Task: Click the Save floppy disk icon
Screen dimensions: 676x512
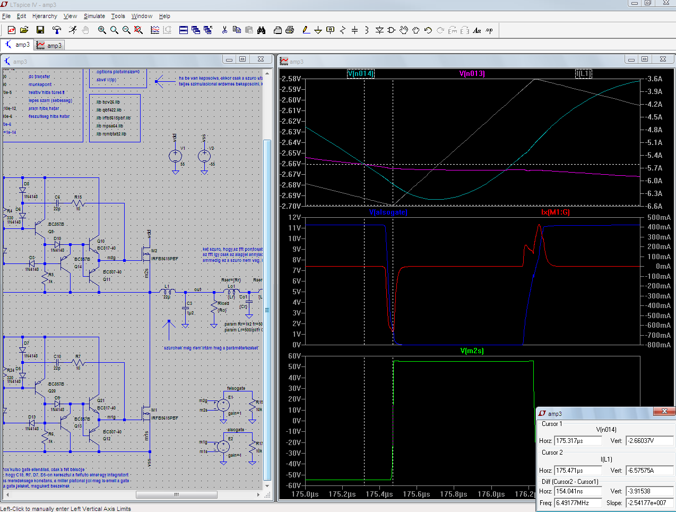Action: pyautogui.click(x=40, y=30)
